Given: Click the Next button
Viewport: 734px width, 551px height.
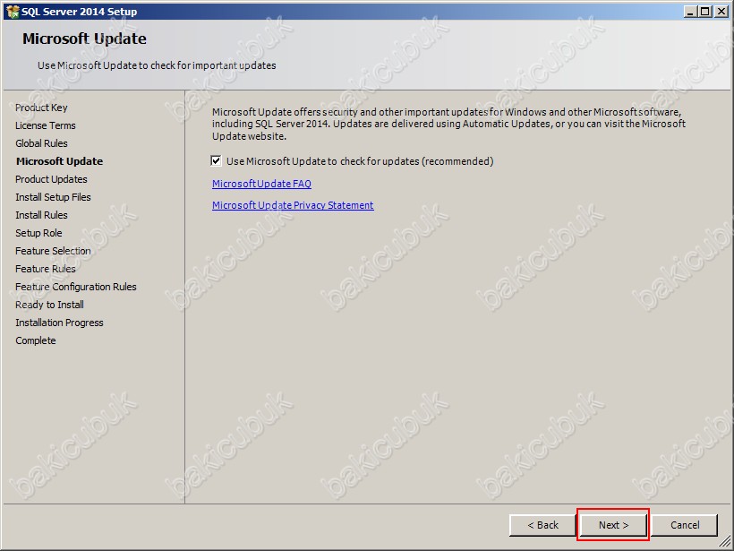Looking at the screenshot, I should 613,525.
